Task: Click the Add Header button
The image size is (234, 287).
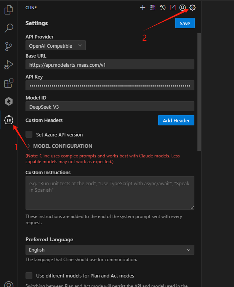Action: (x=176, y=120)
